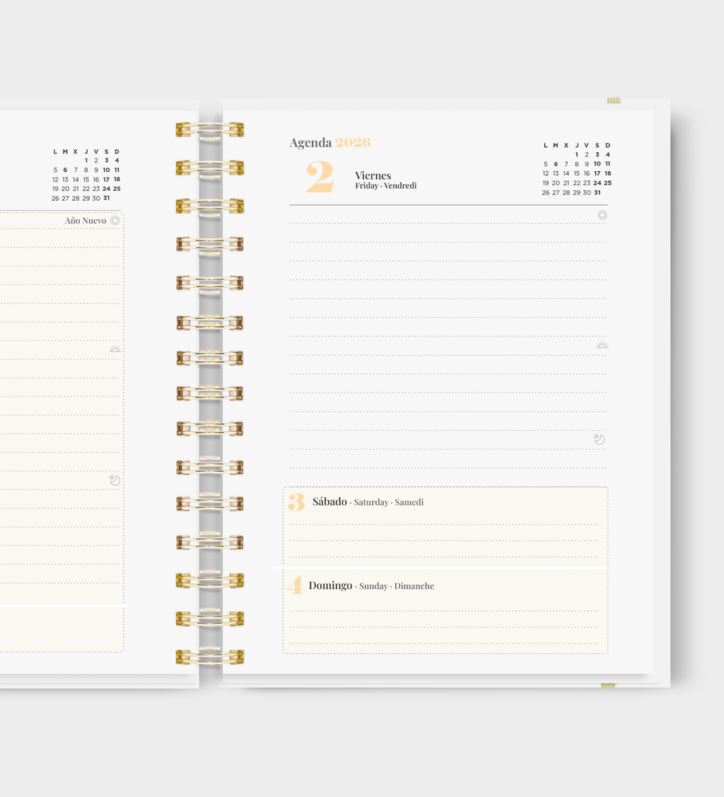Click the orange number 3 beside Sábado
This screenshot has height=797, width=724.
pos(296,501)
